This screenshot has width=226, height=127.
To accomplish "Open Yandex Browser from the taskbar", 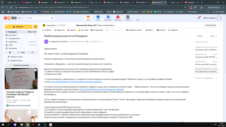I will (x=51, y=125).
